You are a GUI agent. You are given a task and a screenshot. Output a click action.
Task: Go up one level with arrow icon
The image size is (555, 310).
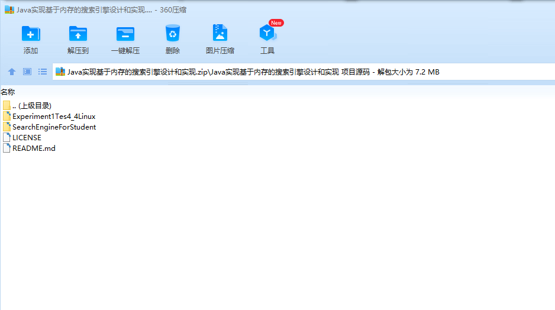click(x=12, y=72)
